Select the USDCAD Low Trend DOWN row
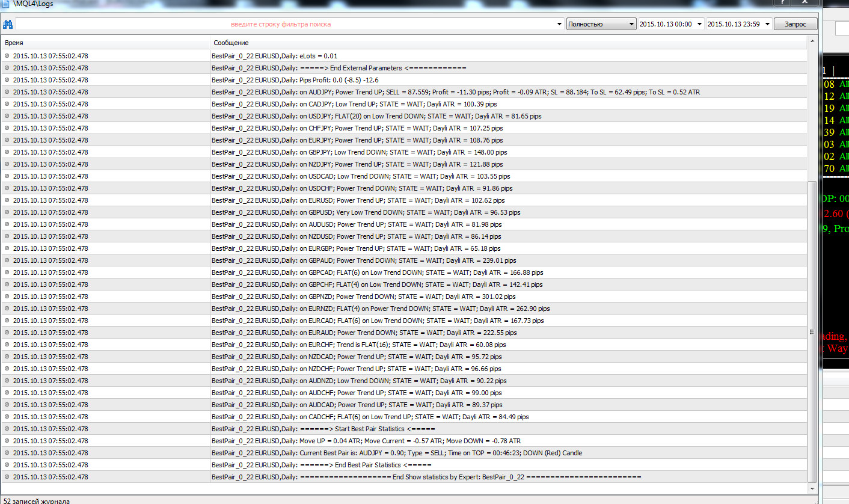This screenshot has height=504, width=849. point(404,176)
